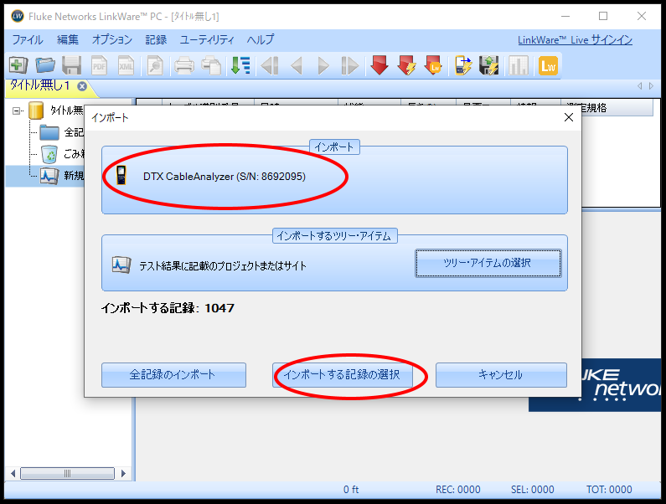Open the ファイル menu

(x=27, y=40)
